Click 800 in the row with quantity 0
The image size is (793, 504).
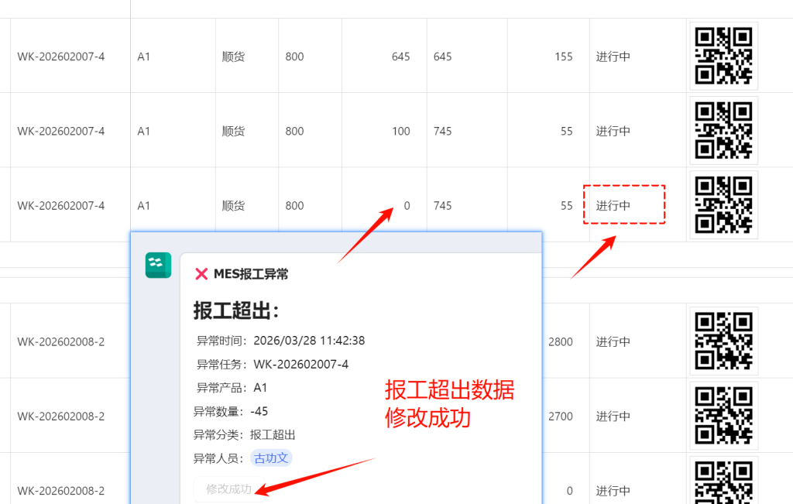[294, 206]
